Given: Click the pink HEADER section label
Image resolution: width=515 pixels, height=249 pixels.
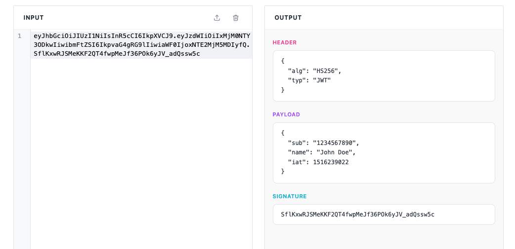Looking at the screenshot, I should pyautogui.click(x=285, y=43).
